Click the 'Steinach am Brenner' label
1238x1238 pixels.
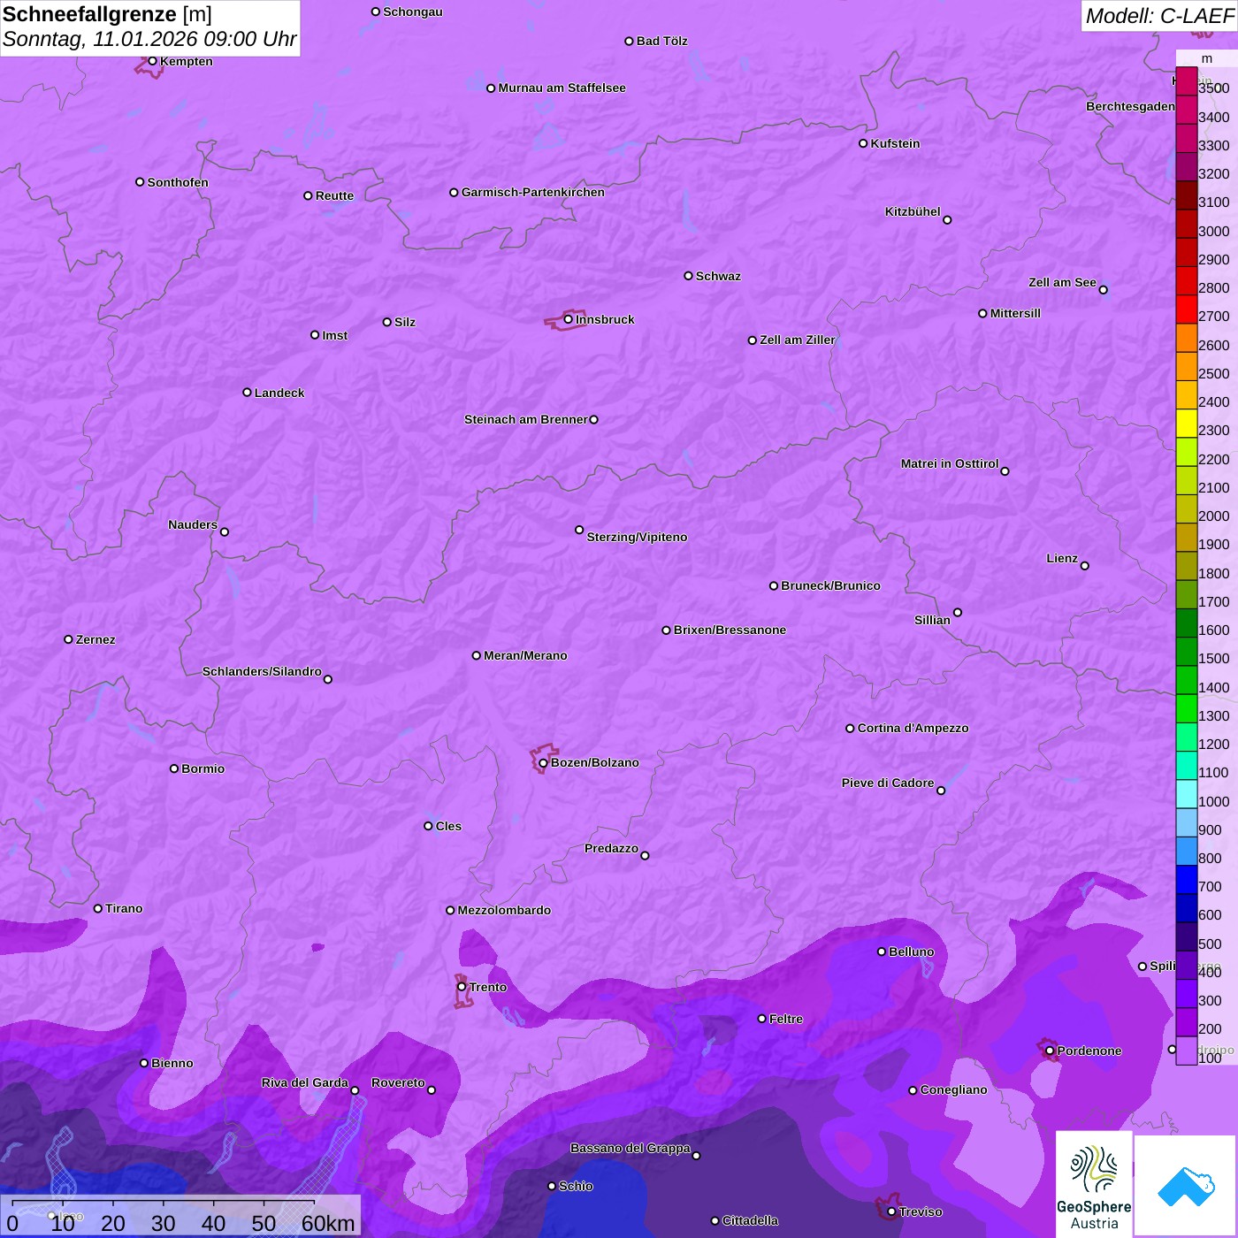point(525,419)
